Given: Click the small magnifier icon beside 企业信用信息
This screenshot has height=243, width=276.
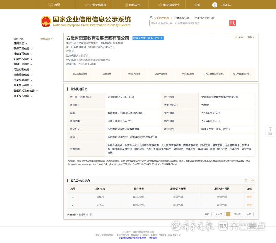Looking at the screenshot, I should (151, 17).
